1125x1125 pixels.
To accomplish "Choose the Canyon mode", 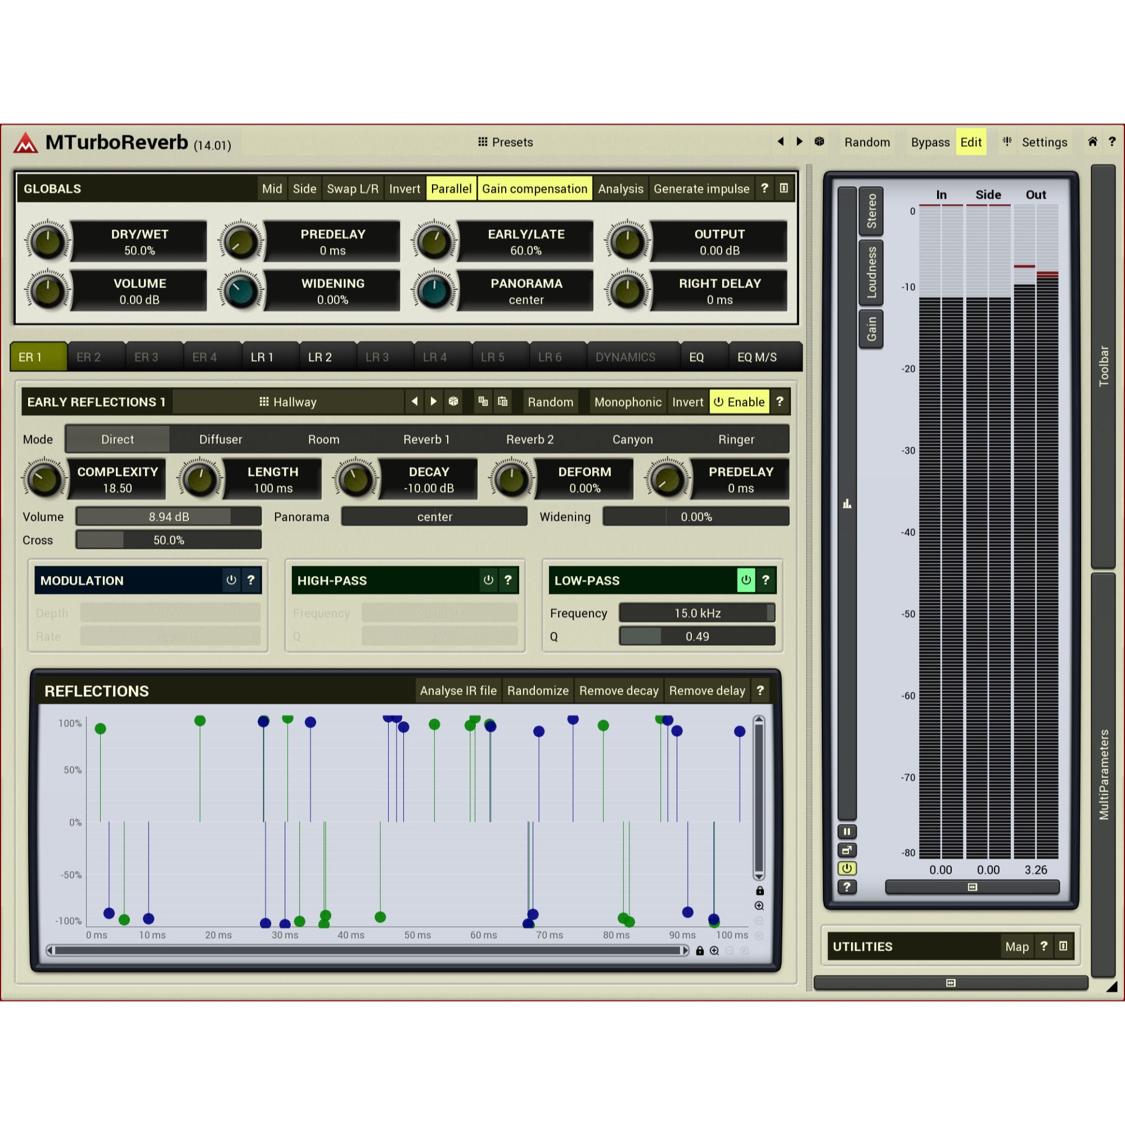I will pyautogui.click(x=632, y=439).
